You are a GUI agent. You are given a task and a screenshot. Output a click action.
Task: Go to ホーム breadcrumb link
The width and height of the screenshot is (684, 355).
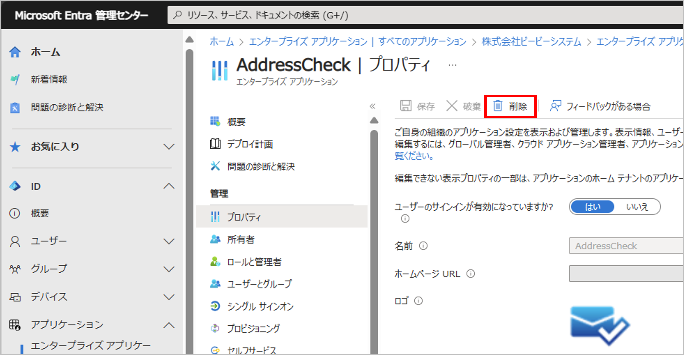tap(221, 42)
